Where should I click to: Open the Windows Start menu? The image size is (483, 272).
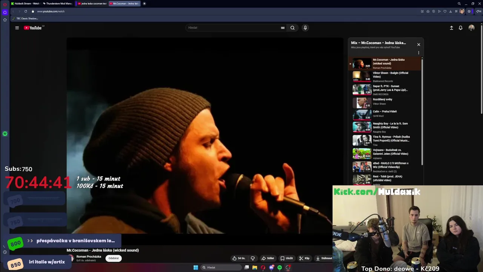(195, 267)
